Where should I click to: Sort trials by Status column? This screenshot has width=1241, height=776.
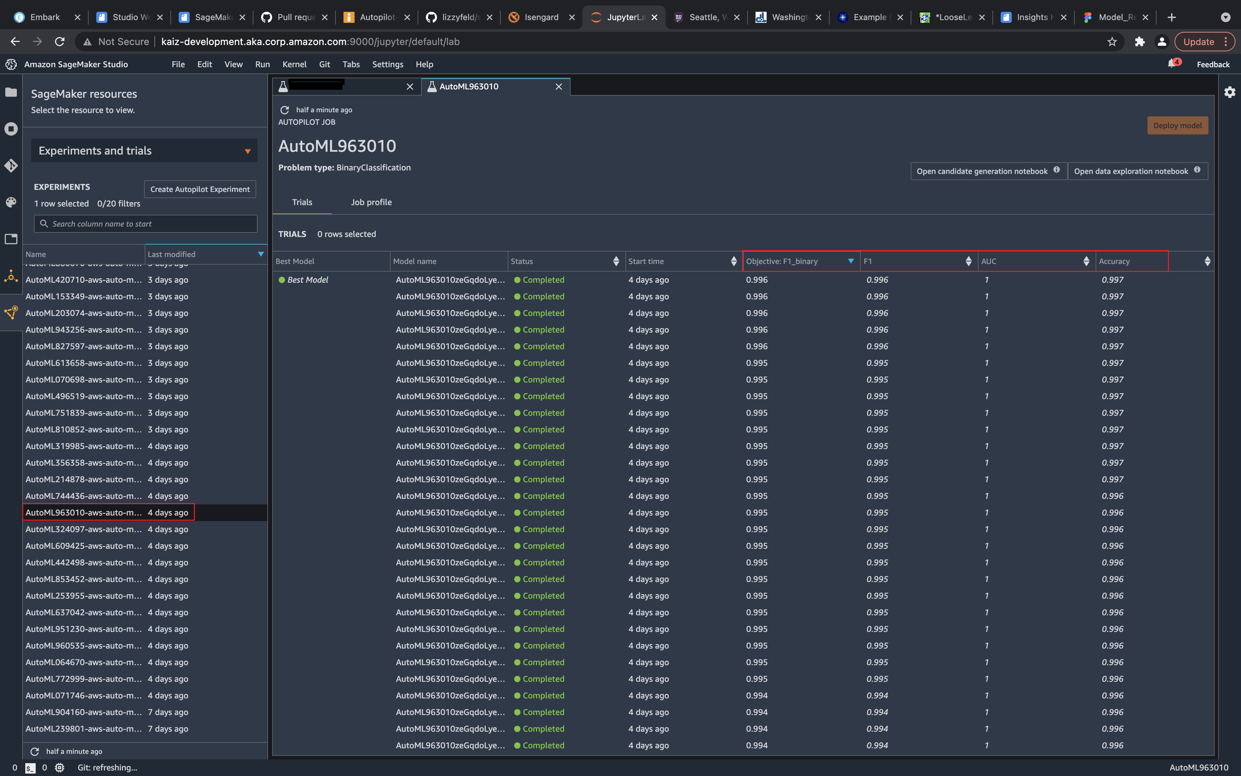[615, 261]
